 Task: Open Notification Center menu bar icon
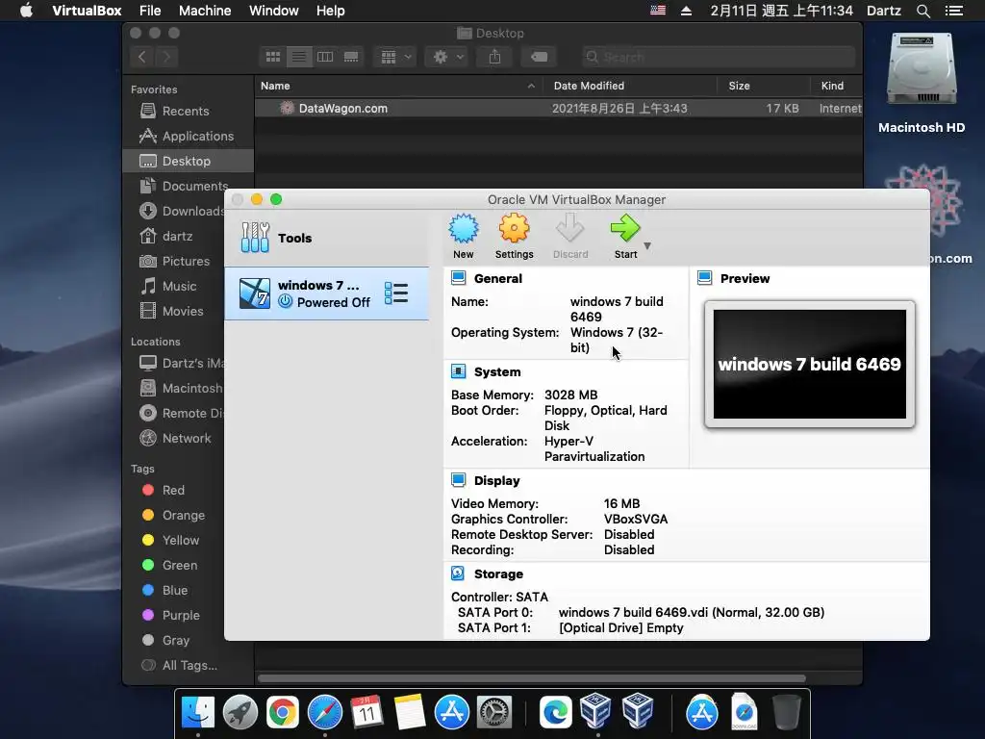954,11
